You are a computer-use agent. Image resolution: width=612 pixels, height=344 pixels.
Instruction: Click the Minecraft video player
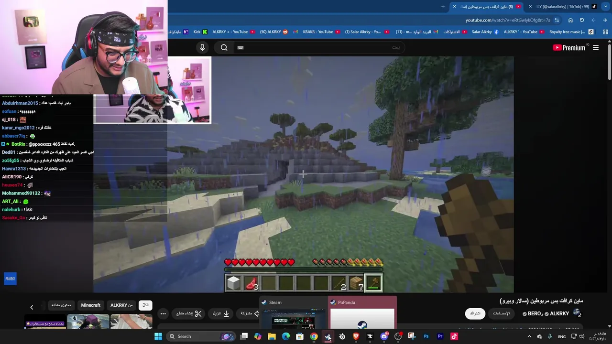click(x=304, y=174)
